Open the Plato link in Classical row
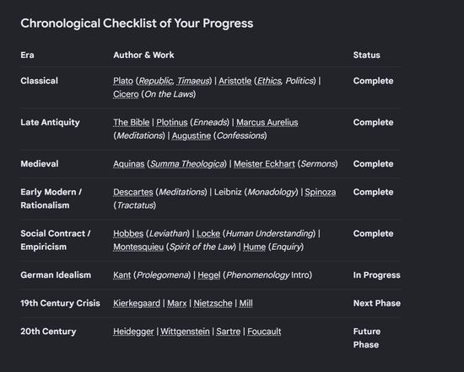 click(123, 81)
